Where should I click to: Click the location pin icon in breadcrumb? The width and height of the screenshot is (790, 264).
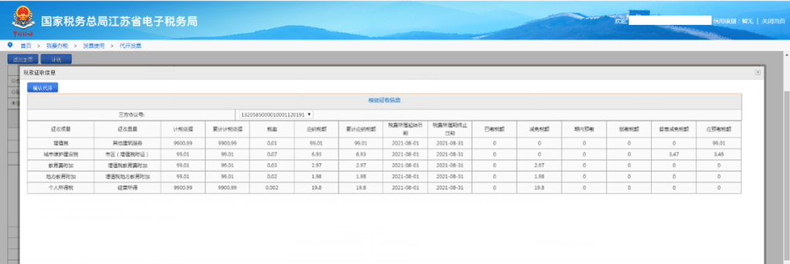(x=10, y=45)
